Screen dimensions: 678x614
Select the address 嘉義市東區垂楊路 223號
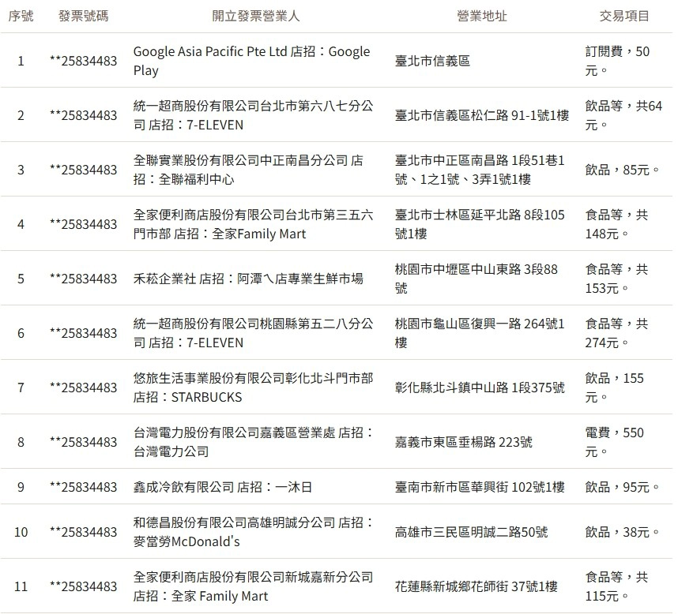click(464, 442)
